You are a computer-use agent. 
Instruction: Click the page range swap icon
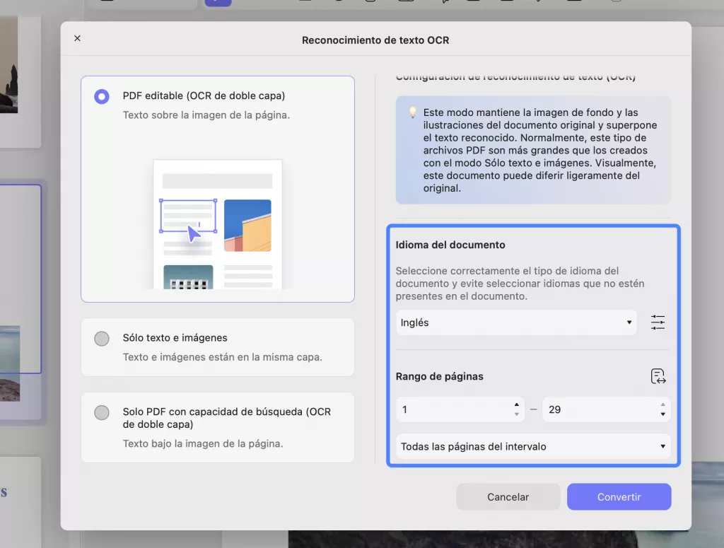coord(658,376)
